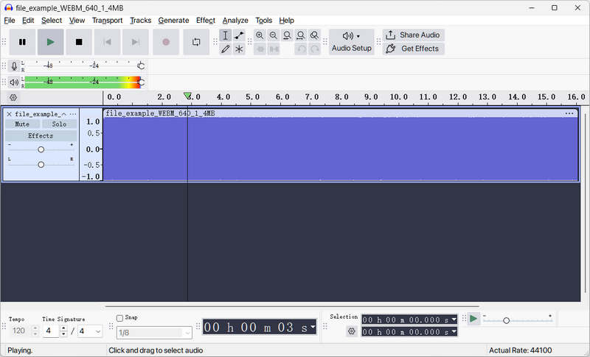Open the clip's three-dot options menu
Screen dimensions: 590x357
[569, 113]
